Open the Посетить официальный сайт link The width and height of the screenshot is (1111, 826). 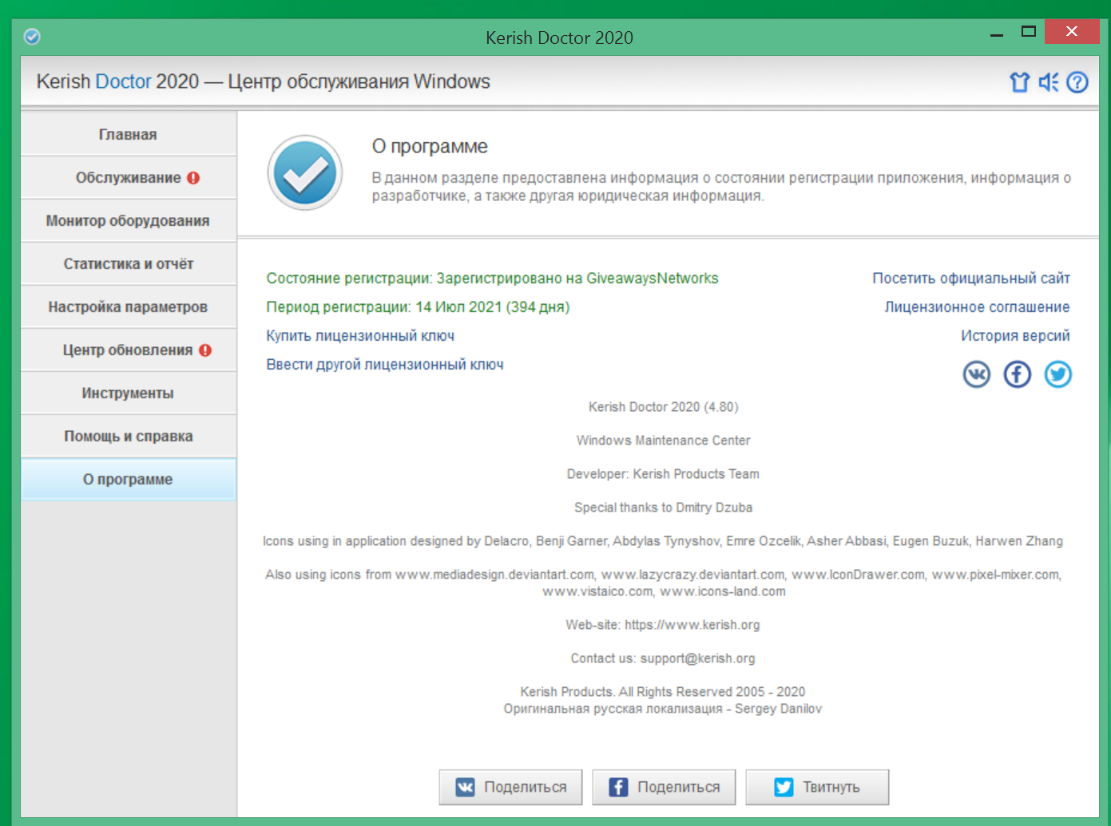click(x=970, y=279)
